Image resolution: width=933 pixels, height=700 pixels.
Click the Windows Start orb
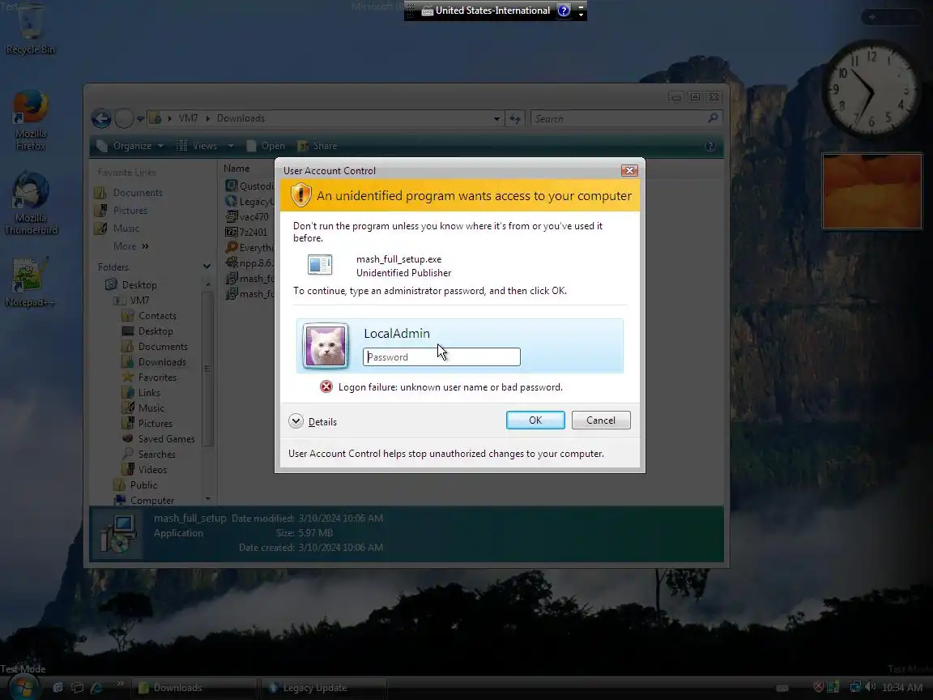click(x=23, y=687)
